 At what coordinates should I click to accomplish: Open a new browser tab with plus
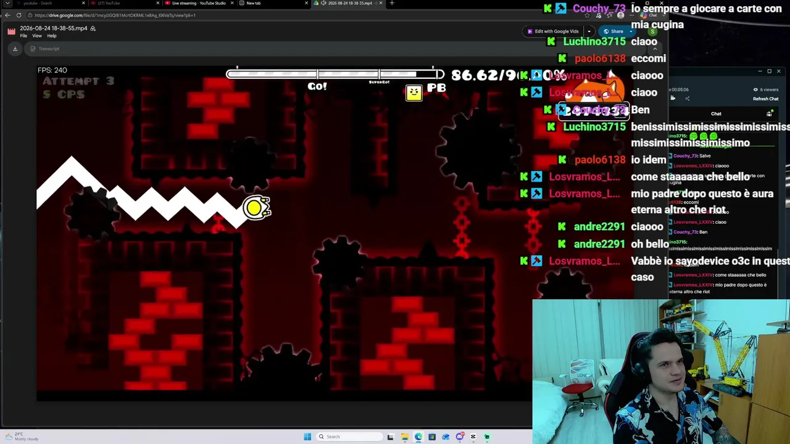392,3
